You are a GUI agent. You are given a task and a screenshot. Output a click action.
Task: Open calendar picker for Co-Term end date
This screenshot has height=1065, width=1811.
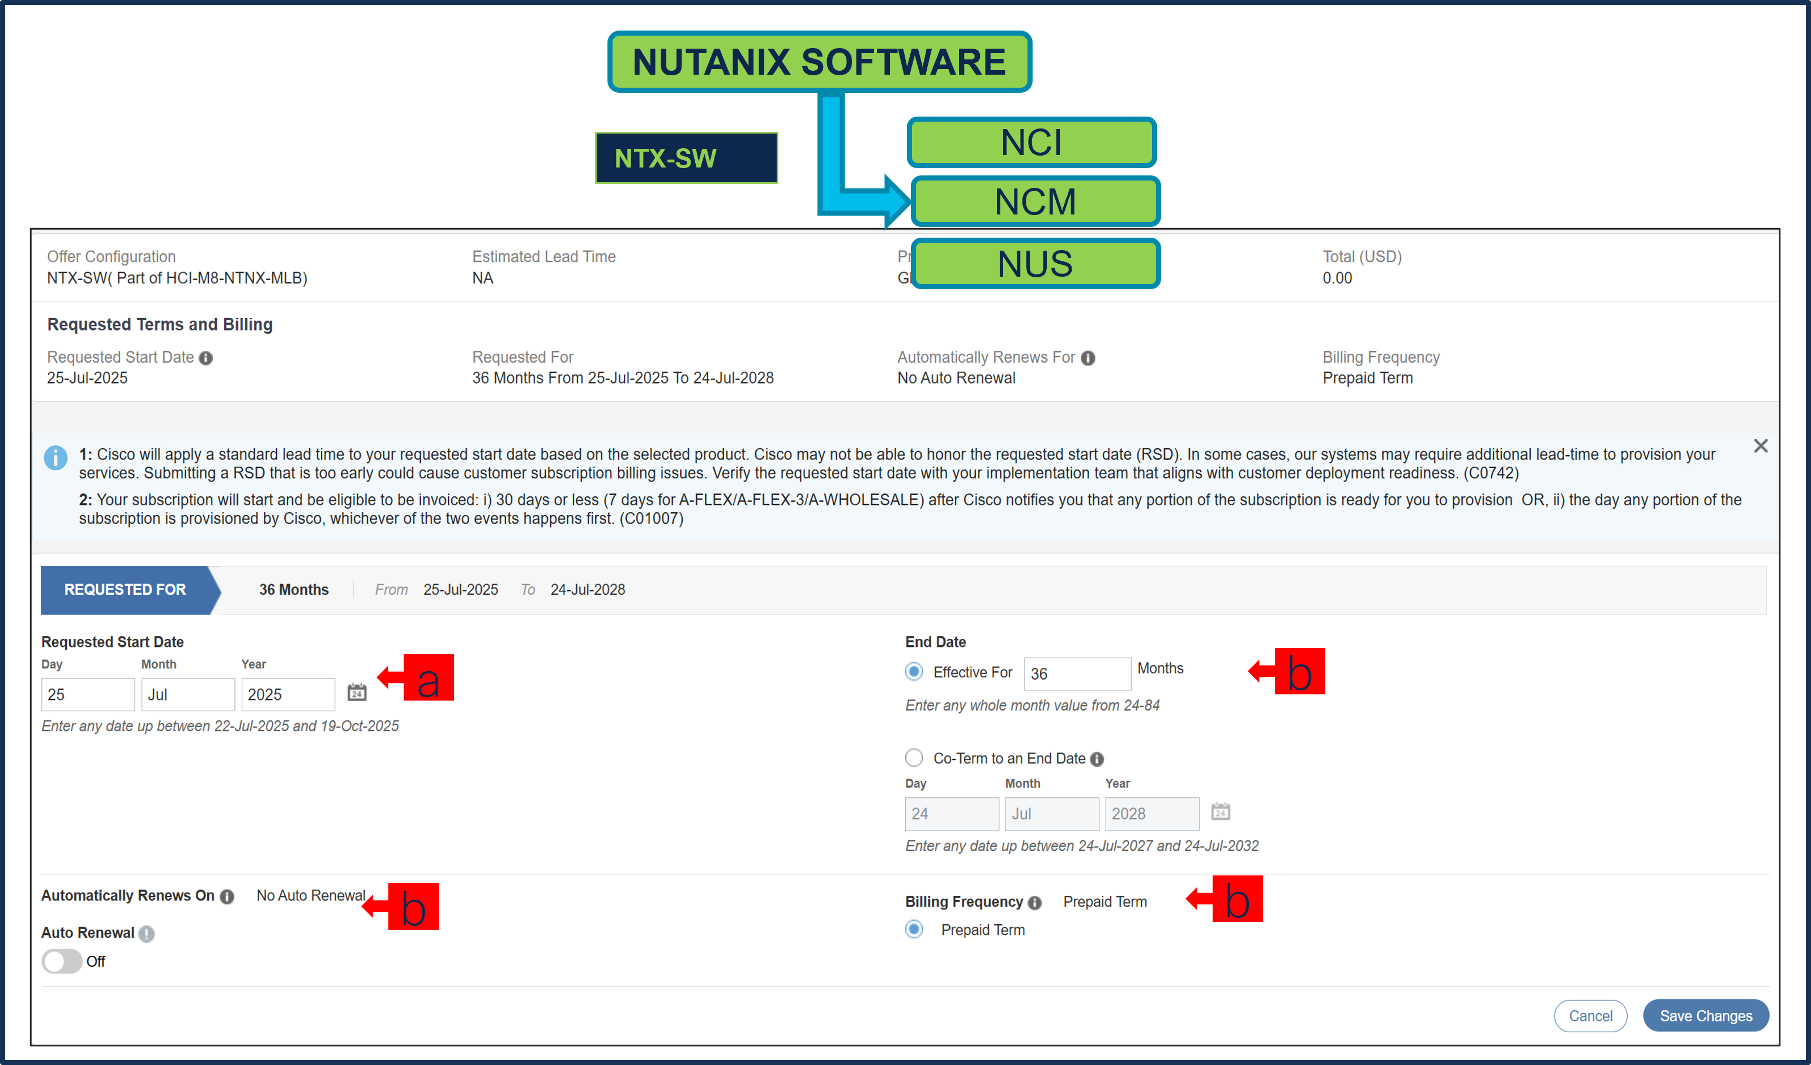1221,811
